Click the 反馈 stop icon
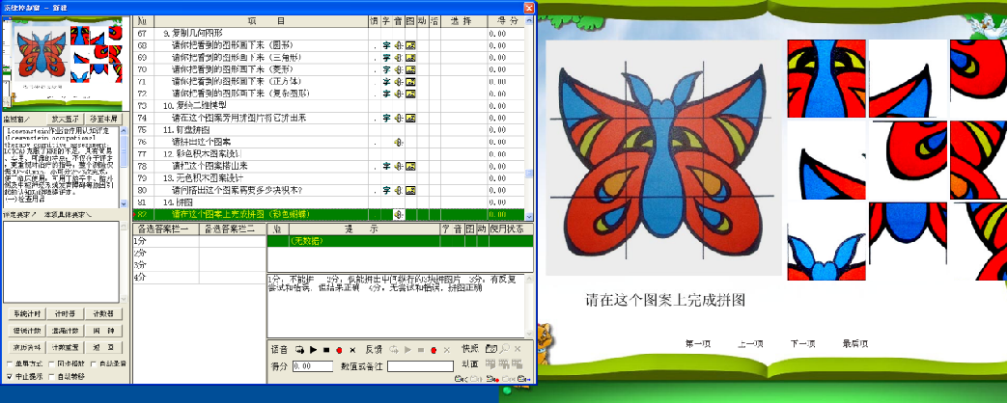Viewport: 1008px width, 403px height. pos(421,350)
